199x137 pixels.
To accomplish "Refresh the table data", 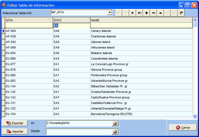I will click(x=181, y=13).
